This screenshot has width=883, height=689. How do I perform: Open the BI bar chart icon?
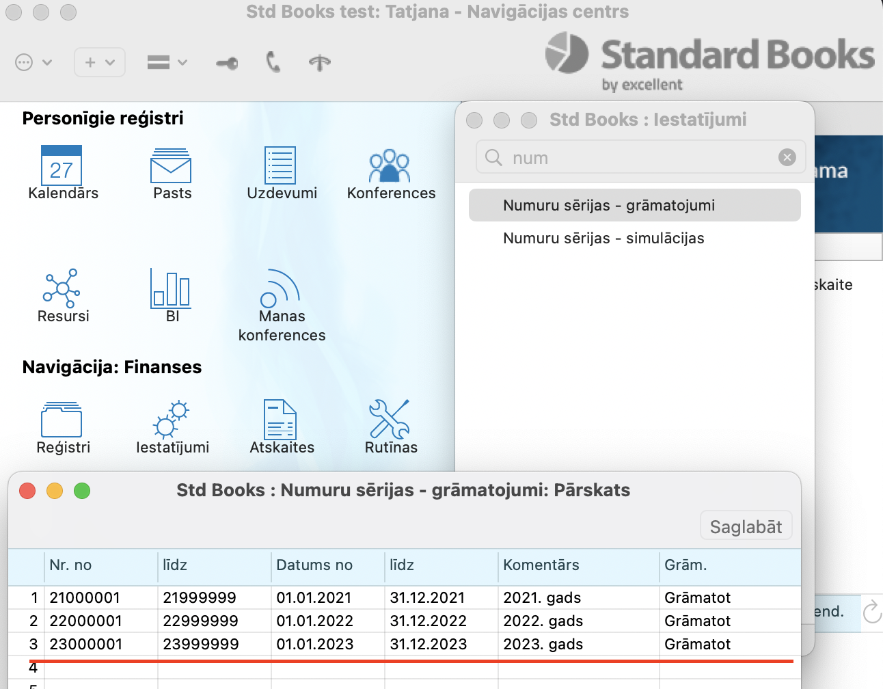point(171,288)
